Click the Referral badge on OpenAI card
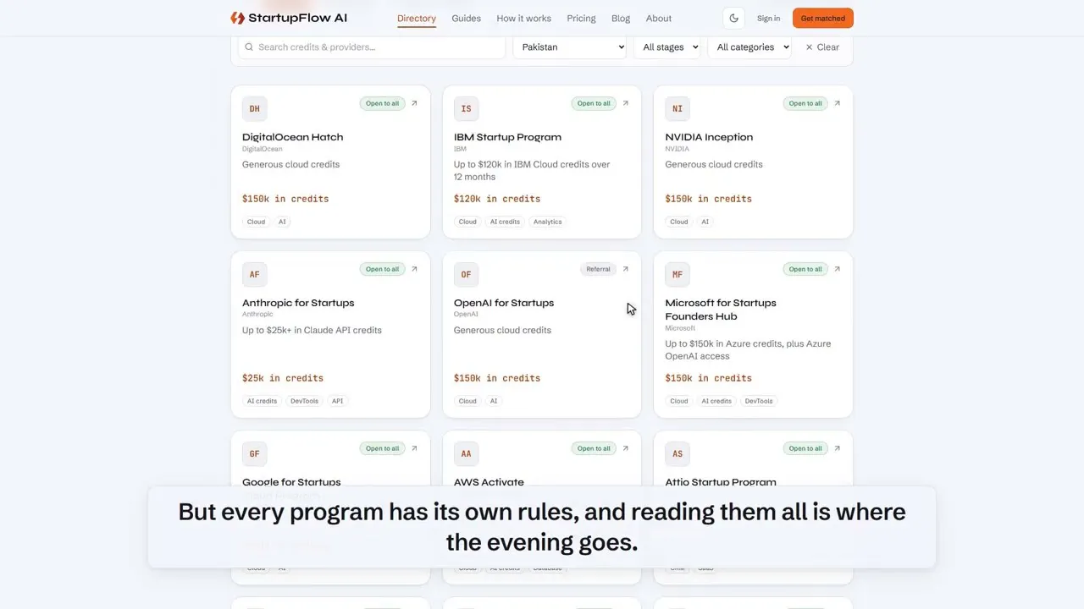 (x=598, y=269)
